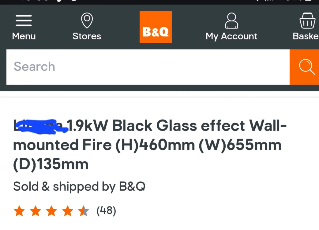View the shopping Basket icon
319x230 pixels.
307,20
